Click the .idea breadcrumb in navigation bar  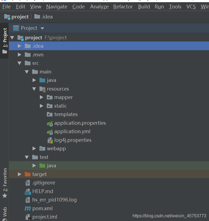point(43,17)
